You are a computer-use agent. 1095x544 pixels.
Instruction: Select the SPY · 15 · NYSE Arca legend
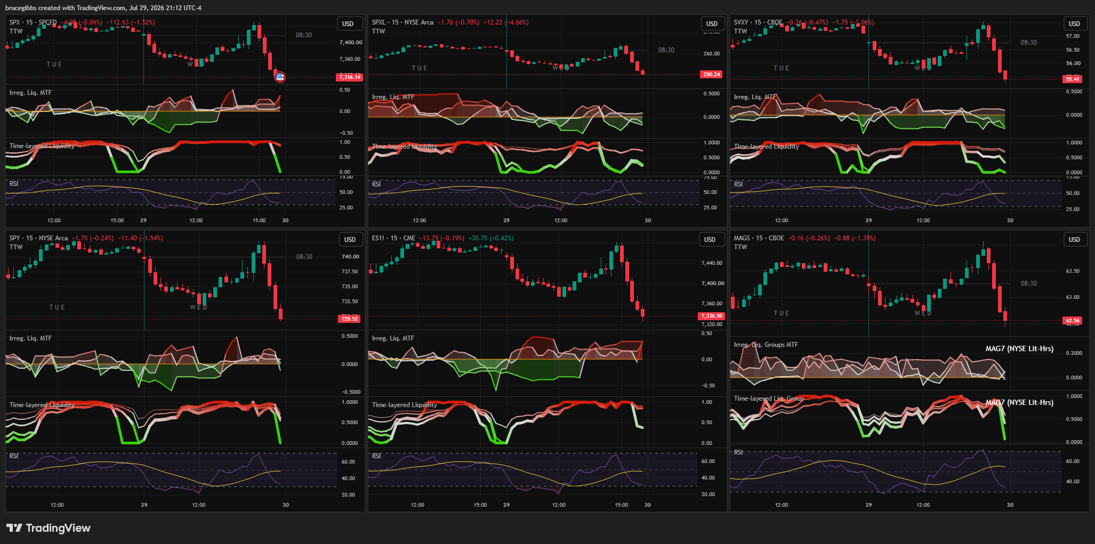pyautogui.click(x=38, y=238)
